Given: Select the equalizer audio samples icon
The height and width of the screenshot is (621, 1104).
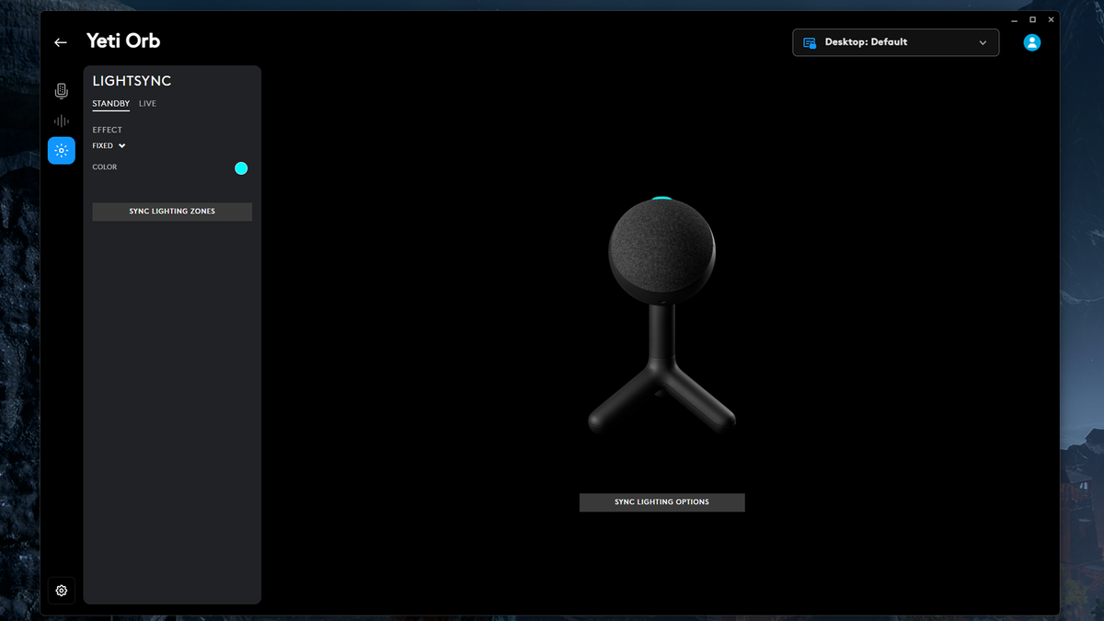Looking at the screenshot, I should [x=61, y=120].
